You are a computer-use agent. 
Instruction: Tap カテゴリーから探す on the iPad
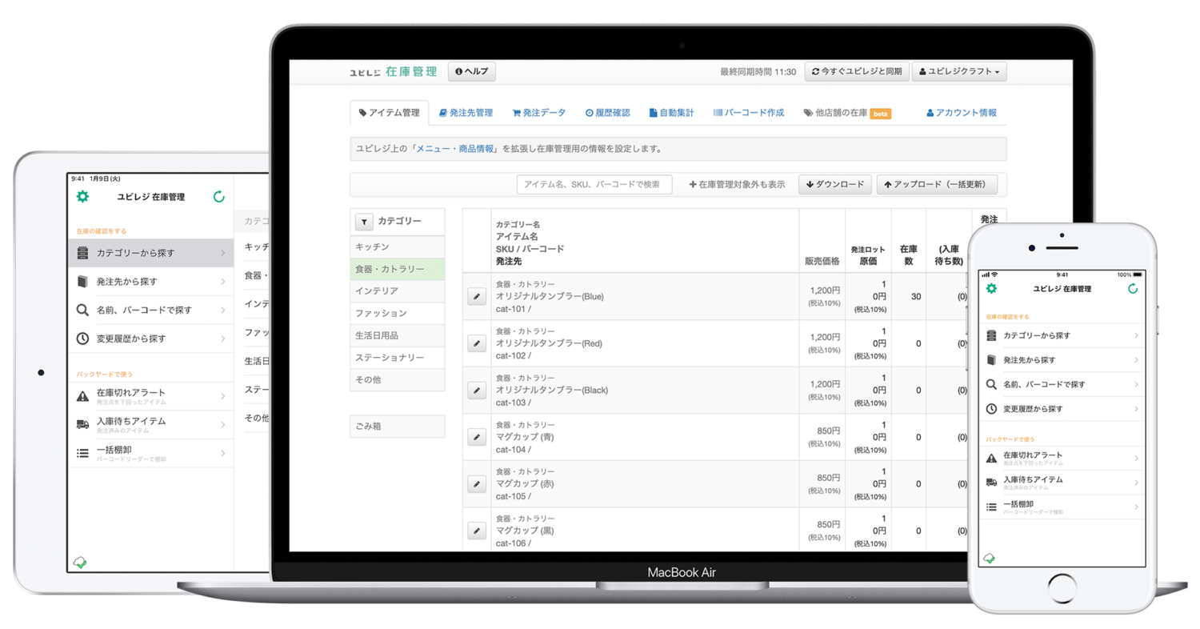click(x=150, y=253)
